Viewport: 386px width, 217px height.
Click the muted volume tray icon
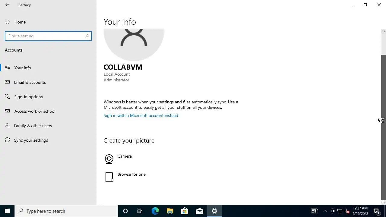347,211
